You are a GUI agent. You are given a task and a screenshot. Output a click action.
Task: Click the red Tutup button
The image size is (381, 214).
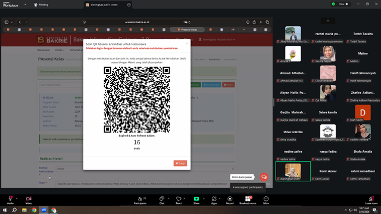click(180, 163)
